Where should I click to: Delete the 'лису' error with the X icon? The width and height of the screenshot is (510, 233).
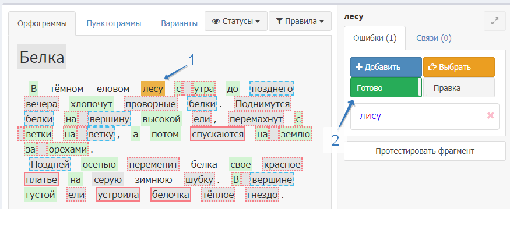pos(491,115)
